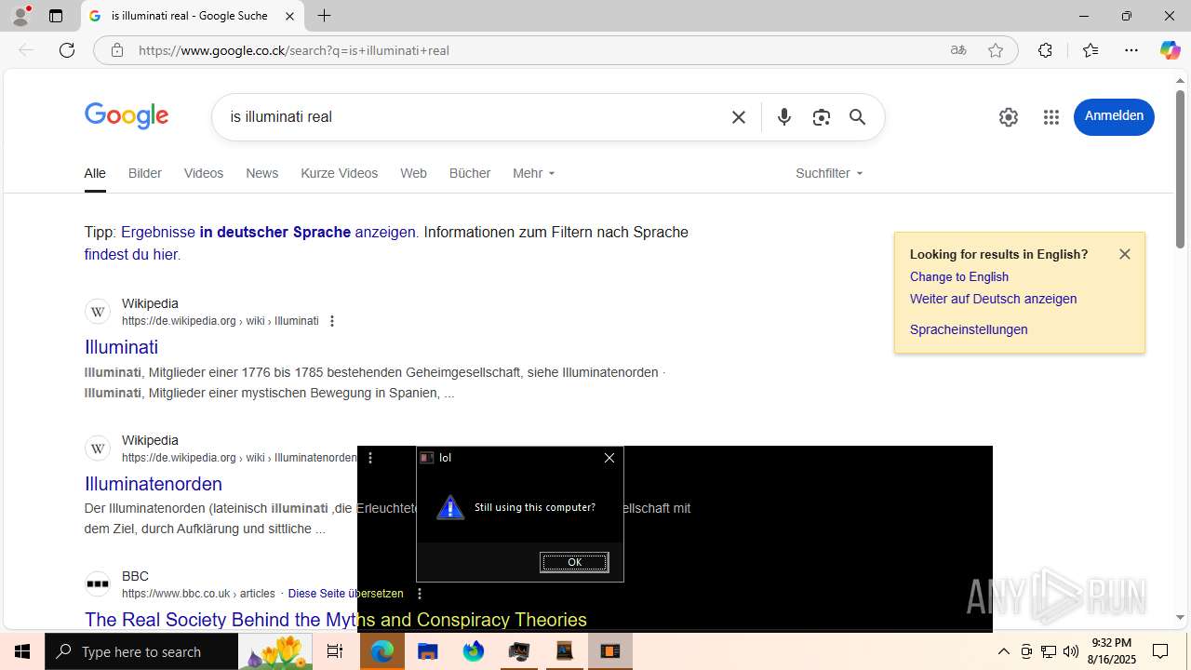Open the Copilot sidebar icon
1191x670 pixels.
tap(1170, 50)
